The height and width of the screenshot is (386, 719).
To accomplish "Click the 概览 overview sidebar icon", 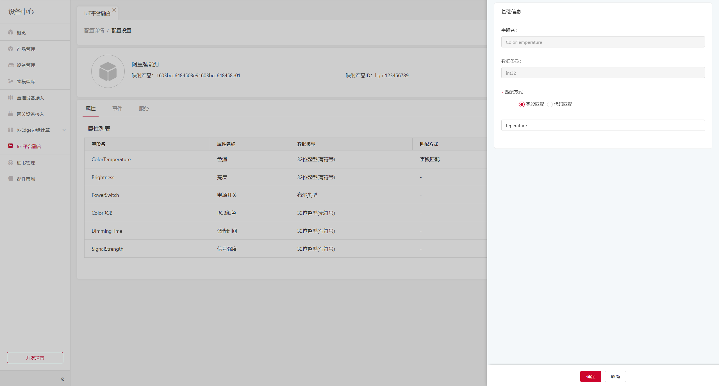I will (x=11, y=32).
